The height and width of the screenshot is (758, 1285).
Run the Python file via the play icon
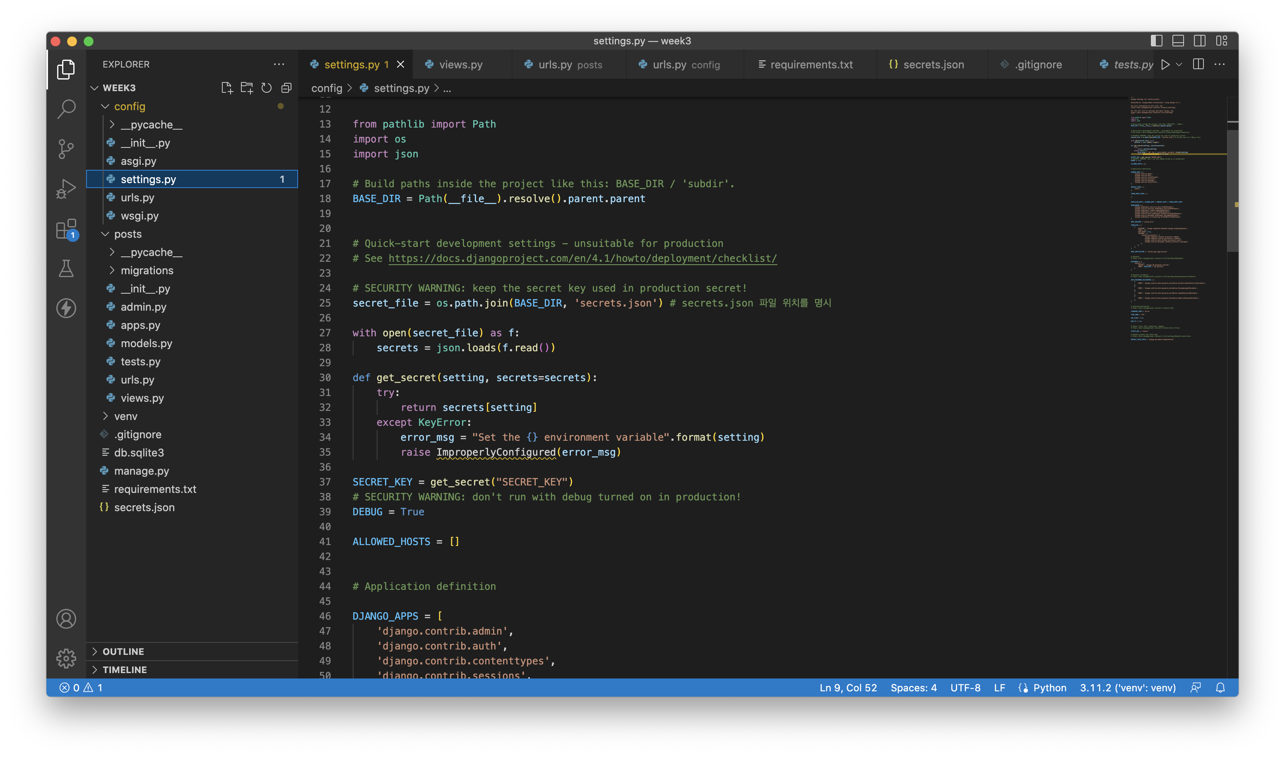[1165, 64]
